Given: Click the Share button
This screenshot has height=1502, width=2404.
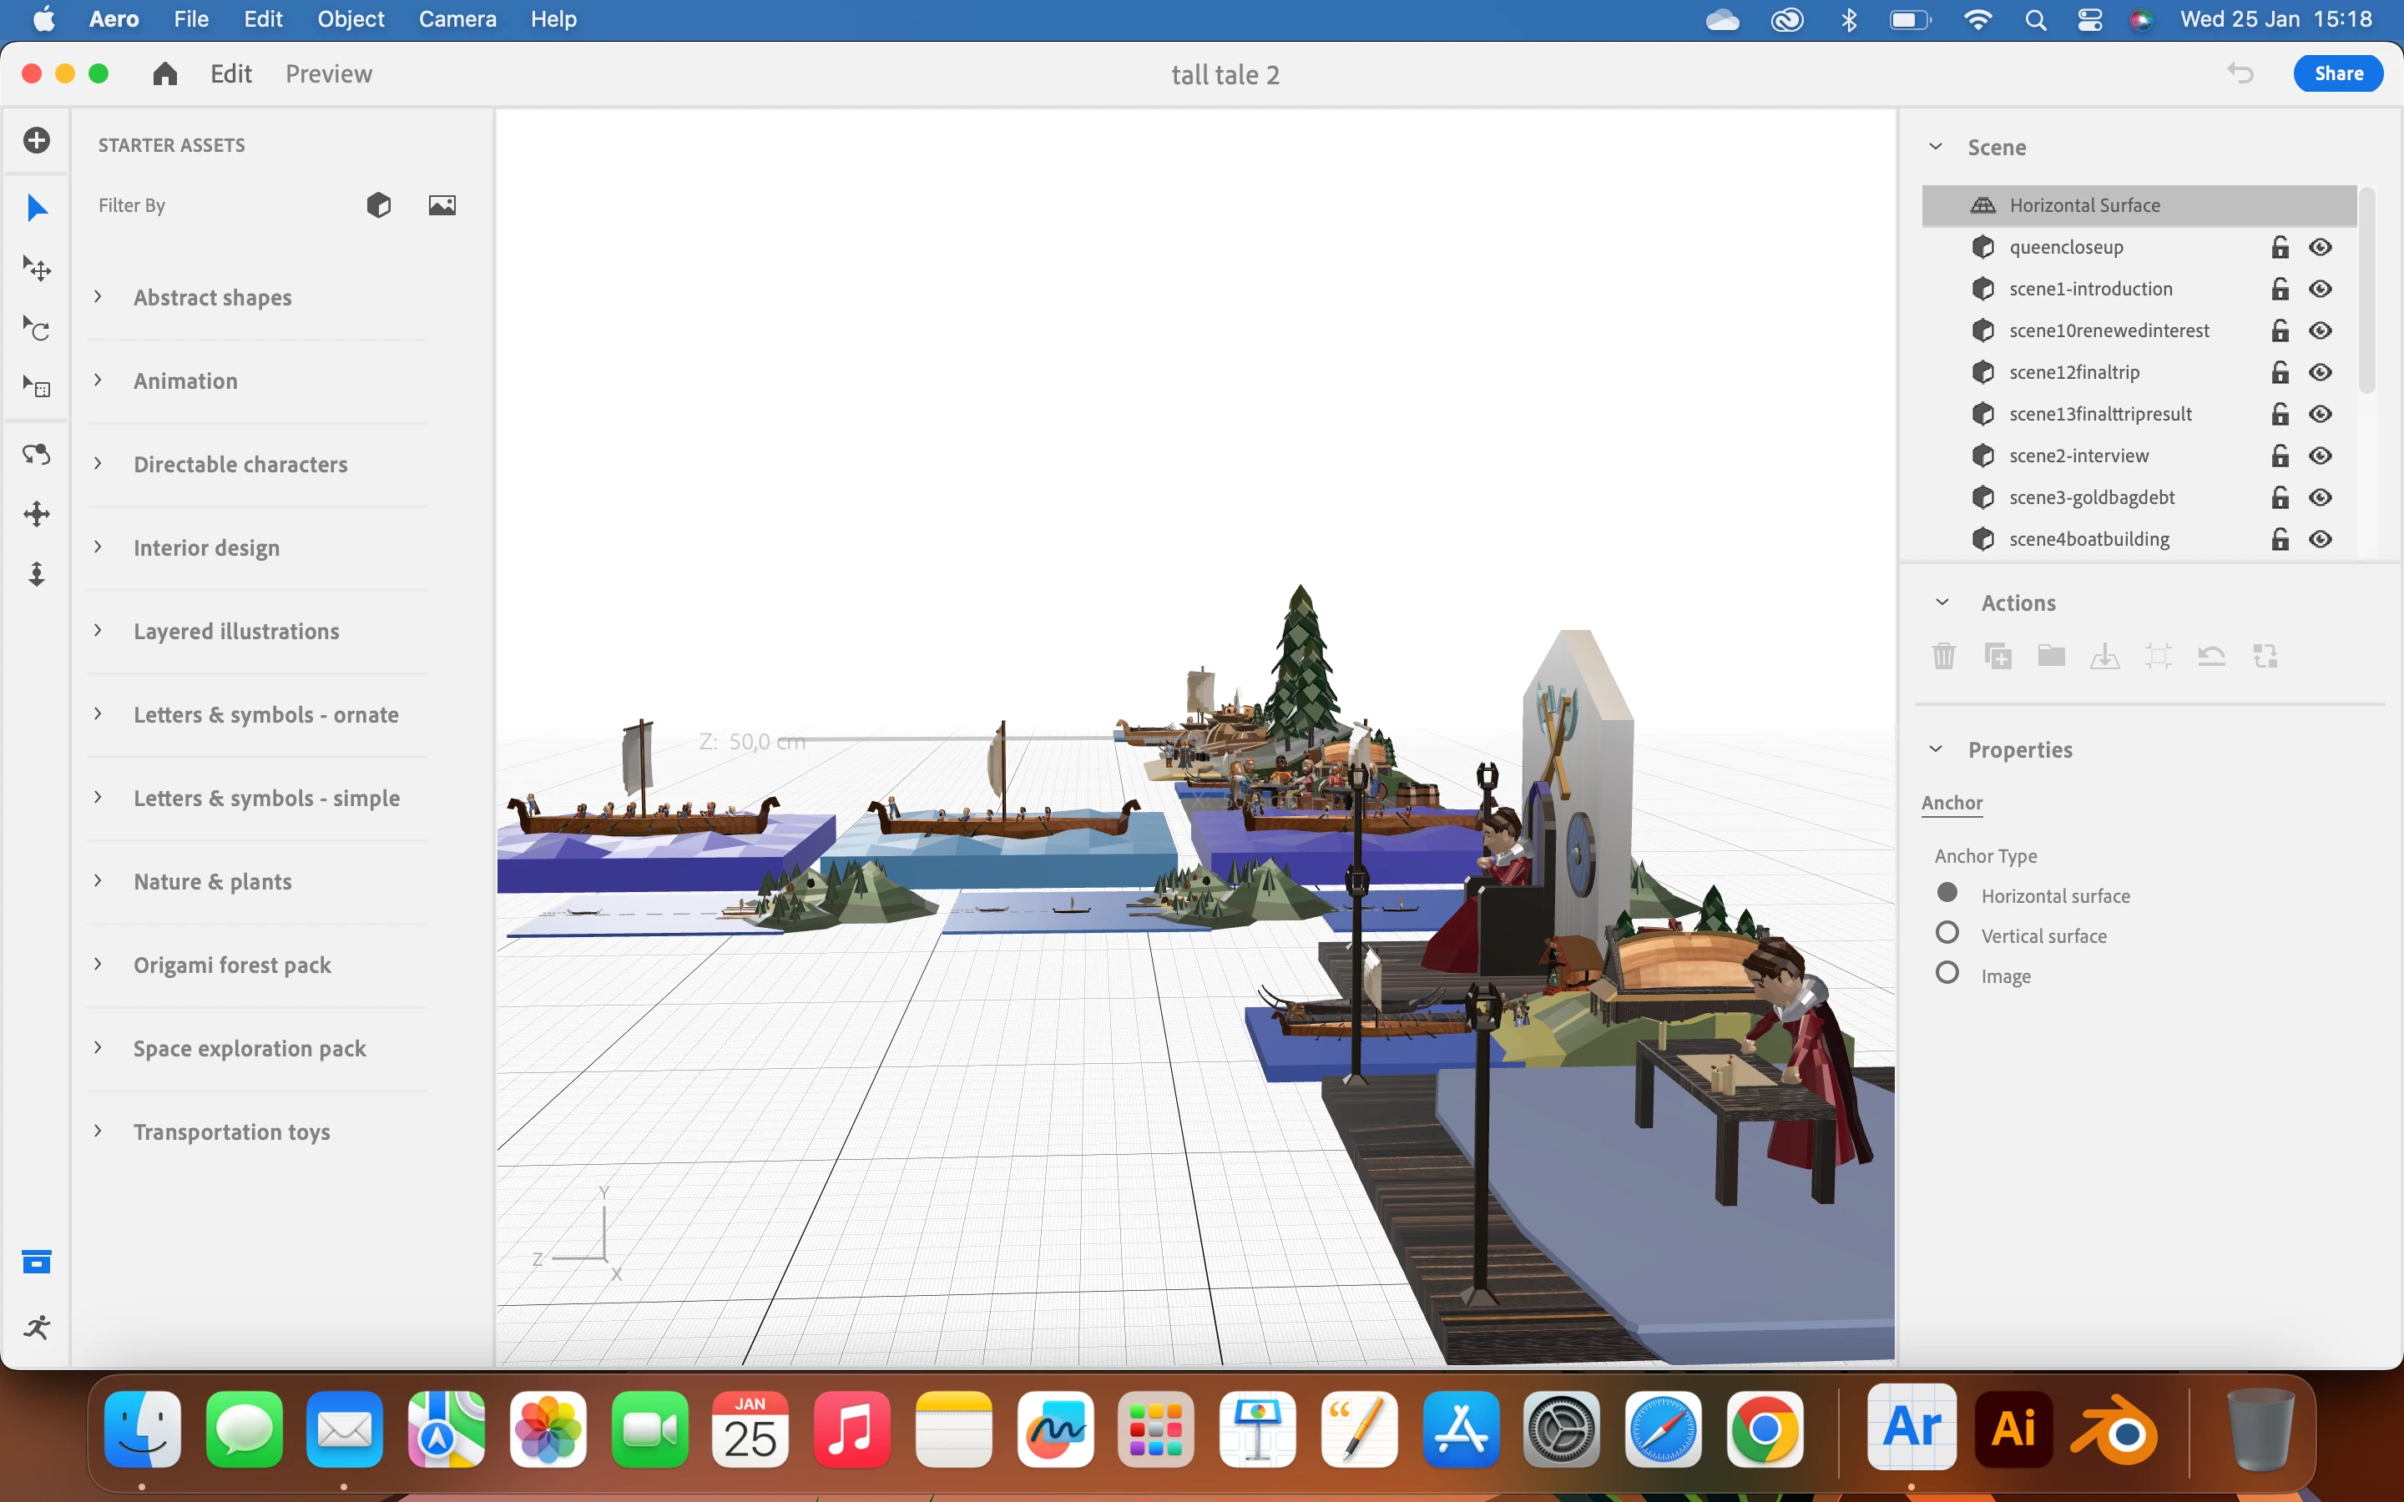Looking at the screenshot, I should coord(2337,73).
